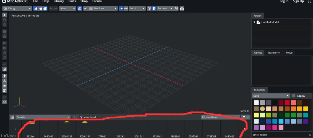Screen dimensions: 313x138
Task: Open the Parts menu
Action: [72, 1]
